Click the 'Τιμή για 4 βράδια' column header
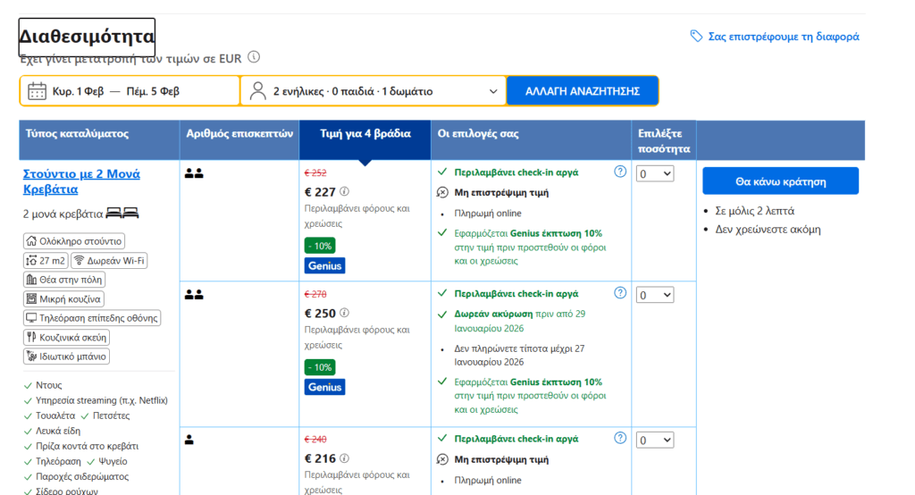The height and width of the screenshot is (495, 915). tap(365, 134)
